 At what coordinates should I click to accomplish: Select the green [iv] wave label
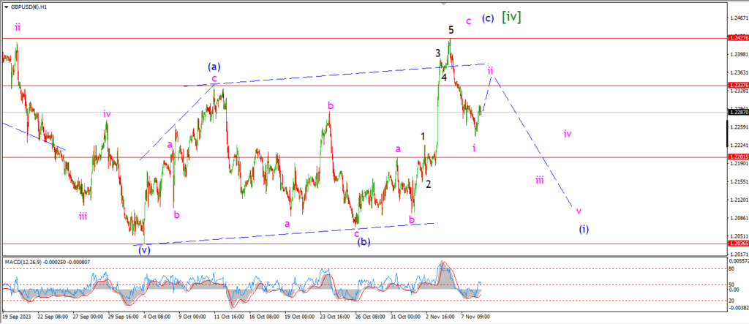click(511, 17)
